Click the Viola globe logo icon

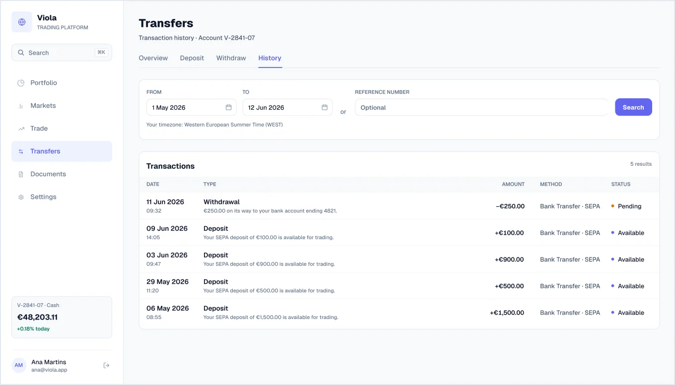22,22
